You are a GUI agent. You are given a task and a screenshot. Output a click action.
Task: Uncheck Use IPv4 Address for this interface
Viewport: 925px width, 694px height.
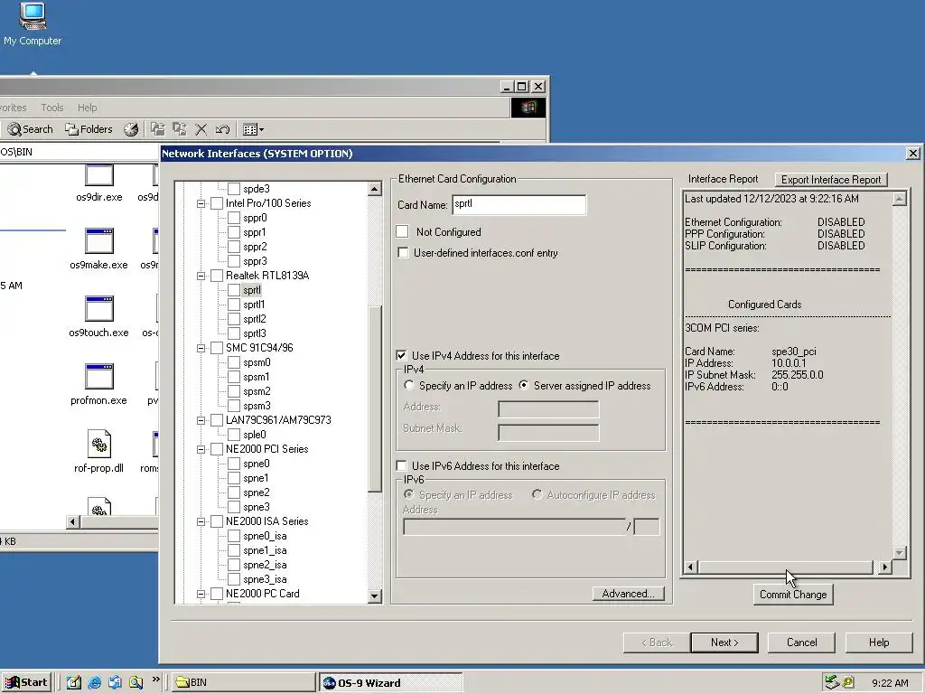click(401, 356)
